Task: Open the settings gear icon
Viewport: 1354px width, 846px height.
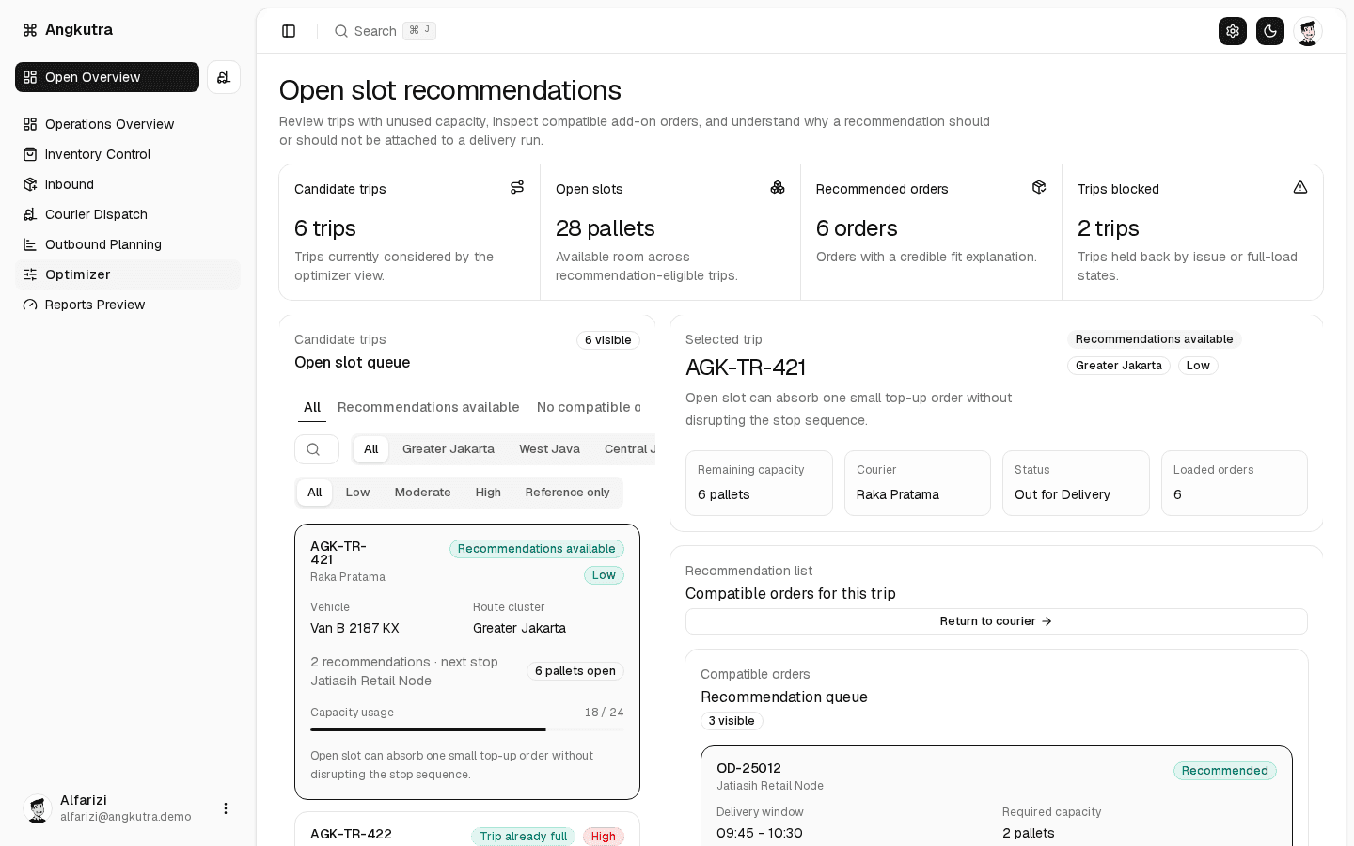Action: point(1233,31)
